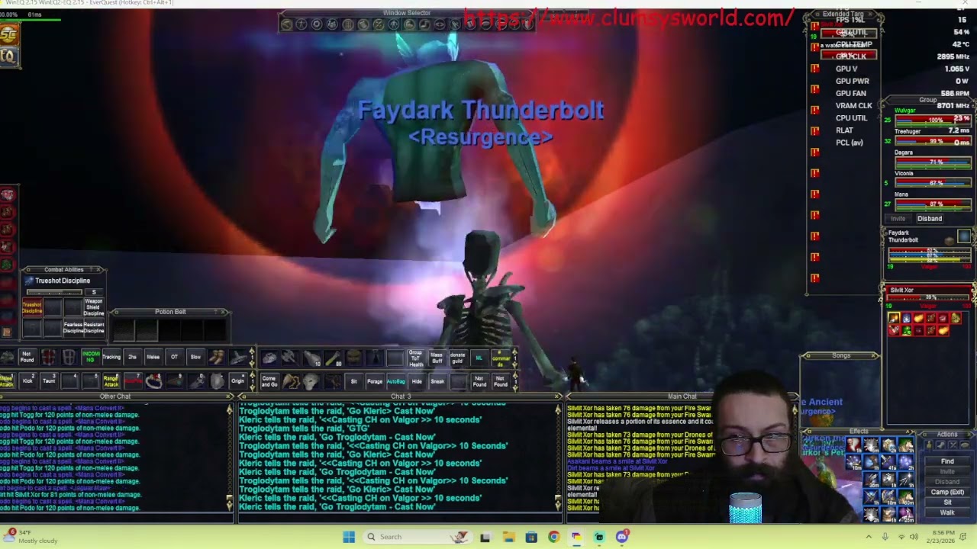Use the ring item hotbutton
Viewport: 977px width, 549px height.
coord(153,381)
